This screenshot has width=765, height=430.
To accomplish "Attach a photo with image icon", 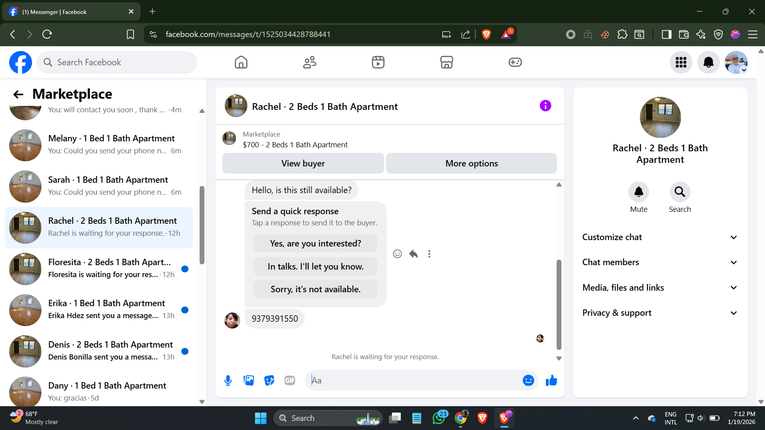I will point(249,381).
